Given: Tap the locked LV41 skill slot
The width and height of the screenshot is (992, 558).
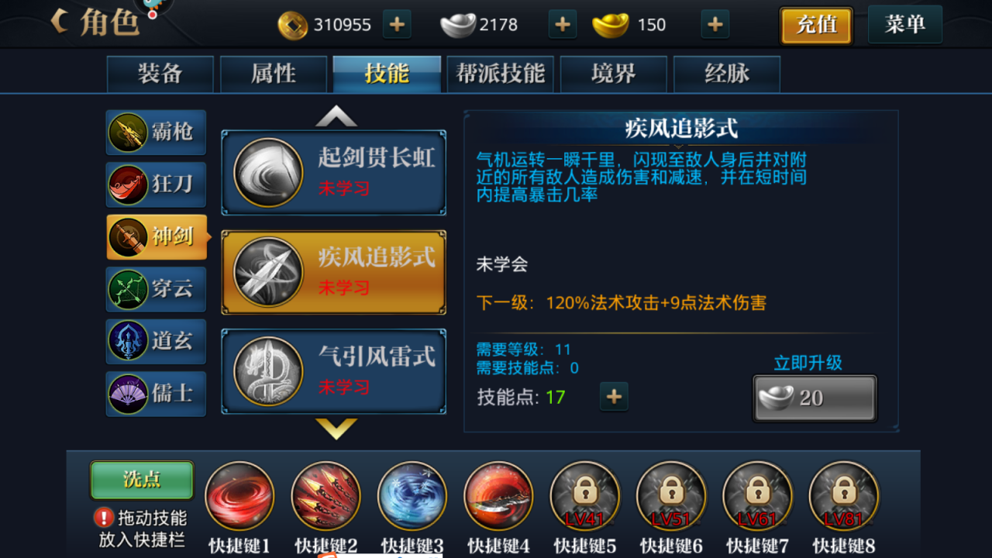Looking at the screenshot, I should pos(584,496).
